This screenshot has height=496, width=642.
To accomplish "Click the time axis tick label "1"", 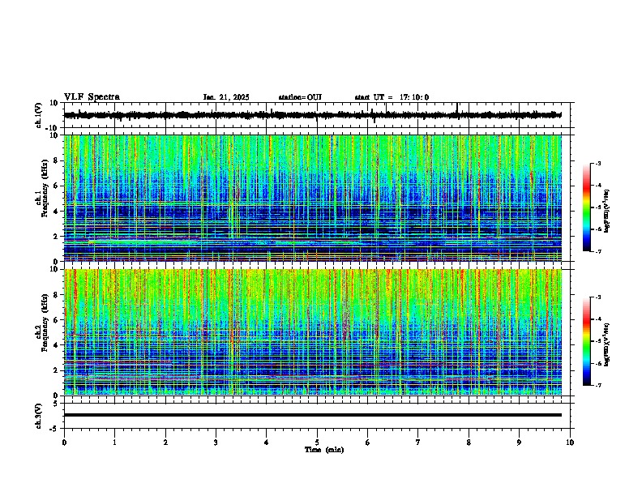I will [114, 443].
